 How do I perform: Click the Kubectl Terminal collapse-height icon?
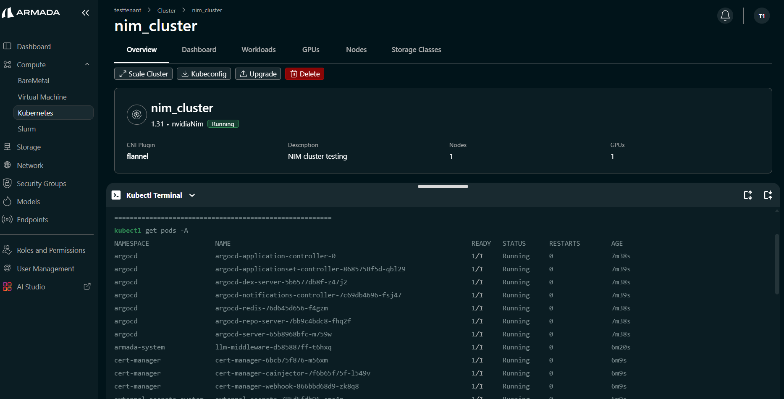768,195
